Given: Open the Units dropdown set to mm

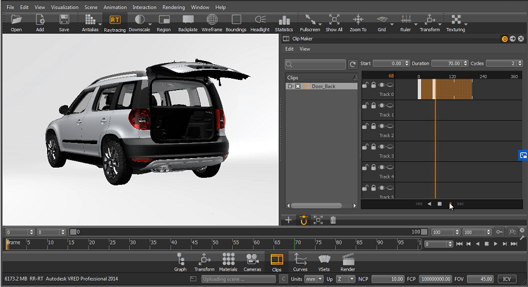Looking at the screenshot, I should (x=314, y=279).
